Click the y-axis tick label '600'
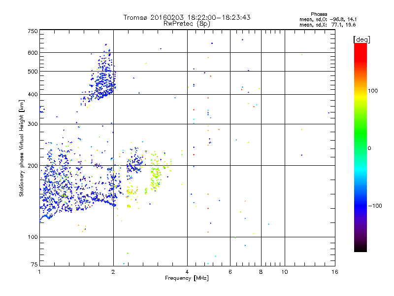Viewport: 394px width, 296px height. 33,53
